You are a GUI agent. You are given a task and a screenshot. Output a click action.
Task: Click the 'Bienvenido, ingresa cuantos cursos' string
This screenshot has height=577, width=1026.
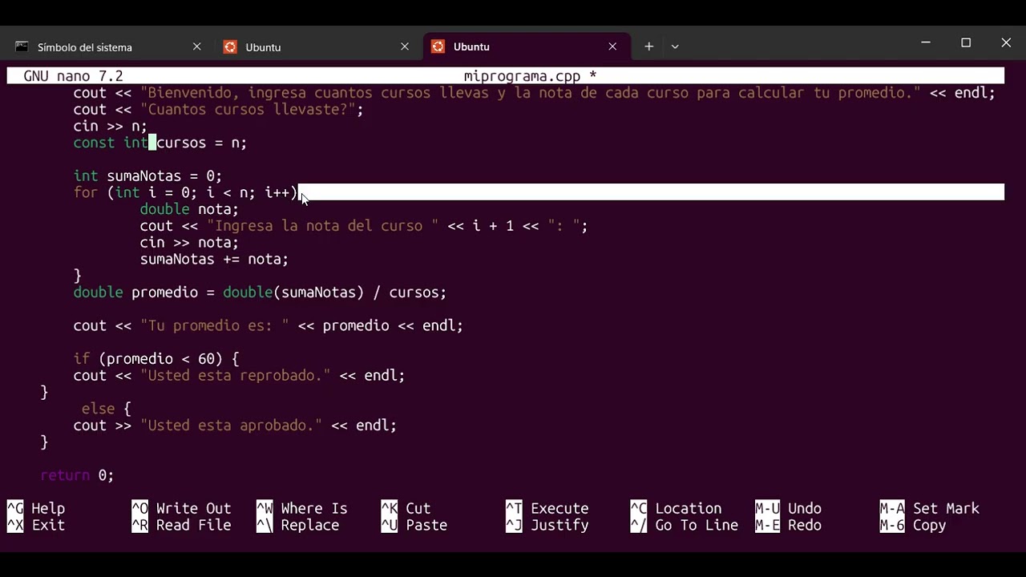(x=531, y=93)
